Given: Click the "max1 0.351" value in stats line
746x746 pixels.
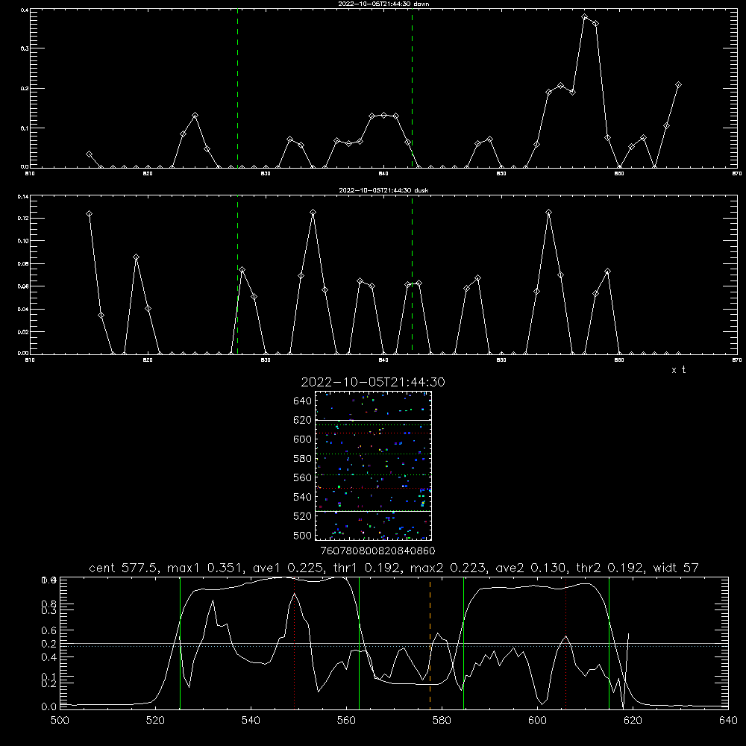Looking at the screenshot, I should (203, 568).
